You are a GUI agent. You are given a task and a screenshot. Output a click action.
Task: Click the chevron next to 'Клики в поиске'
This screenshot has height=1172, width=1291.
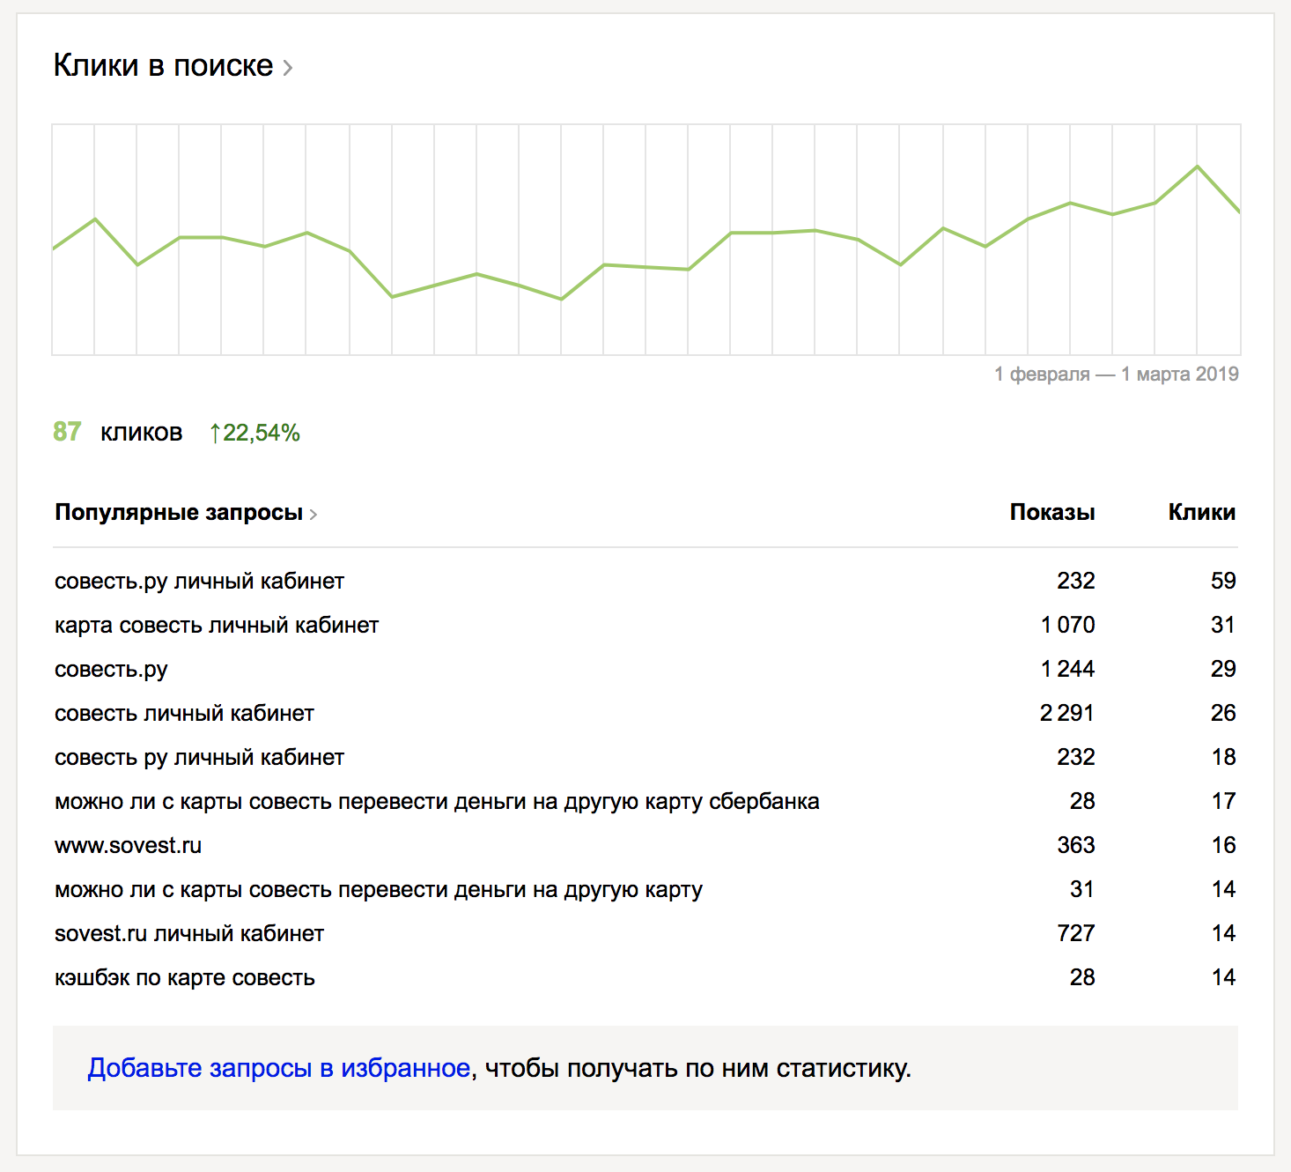(x=288, y=68)
